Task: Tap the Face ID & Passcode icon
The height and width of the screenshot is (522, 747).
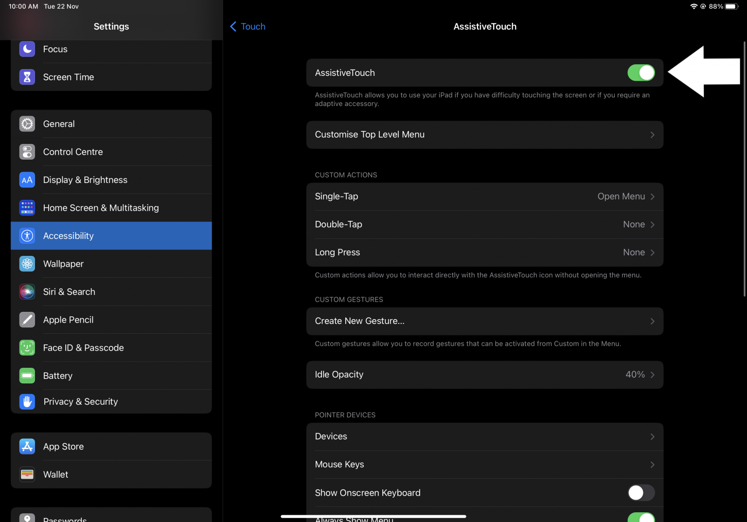Action: pyautogui.click(x=27, y=348)
